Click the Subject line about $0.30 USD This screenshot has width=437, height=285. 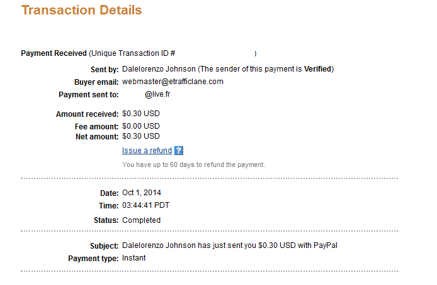[x=230, y=245]
